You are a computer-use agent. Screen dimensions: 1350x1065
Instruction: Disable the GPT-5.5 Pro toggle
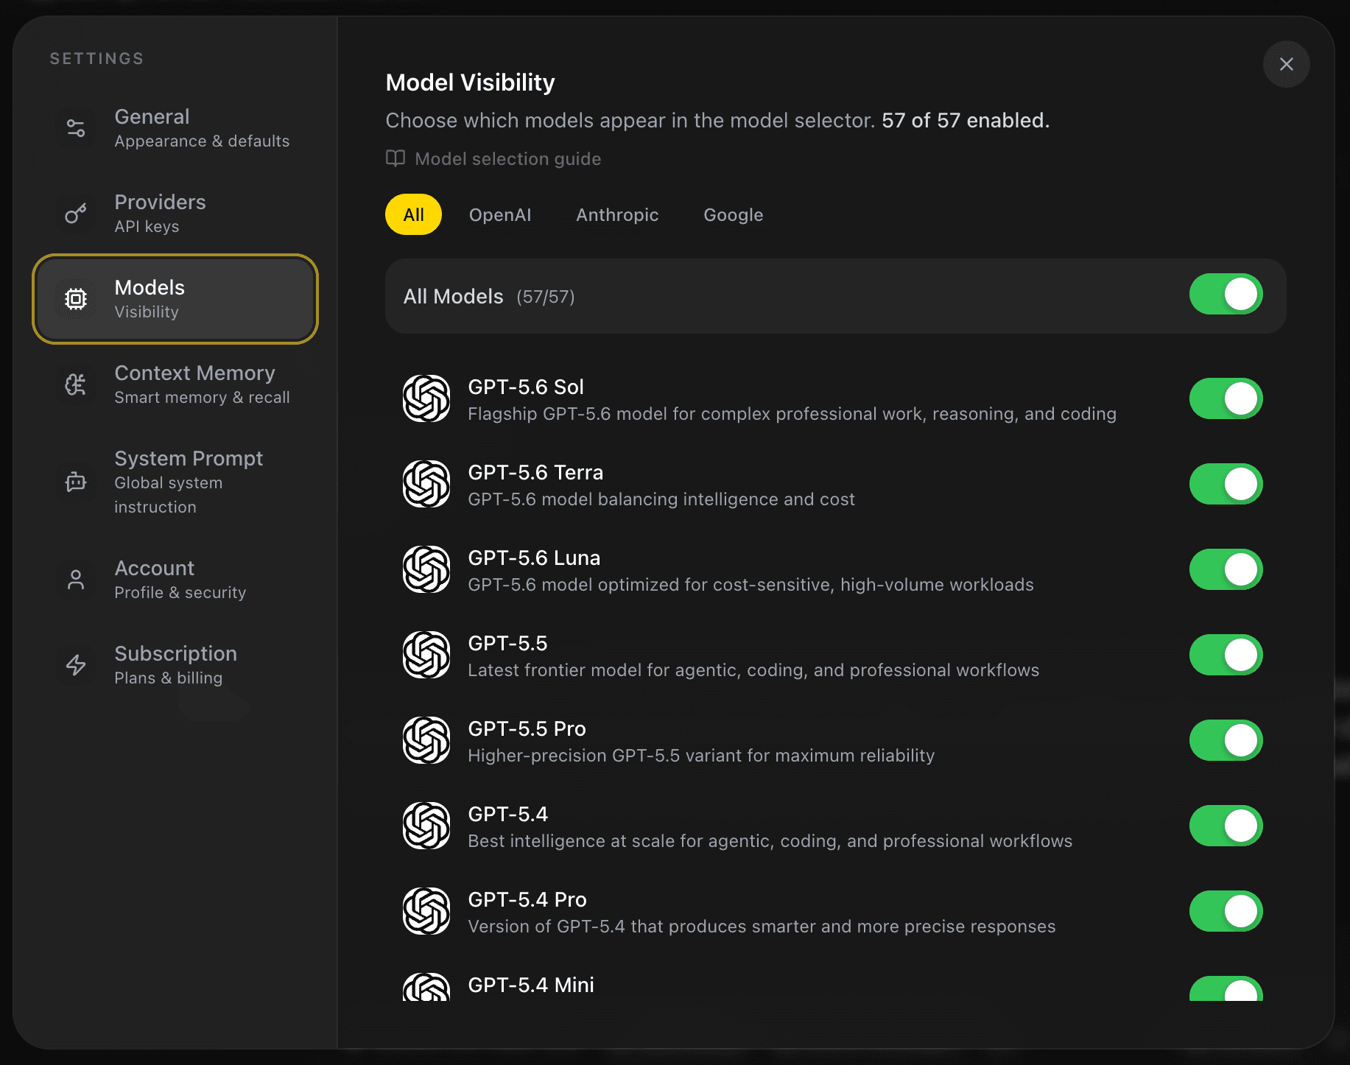pyautogui.click(x=1226, y=740)
